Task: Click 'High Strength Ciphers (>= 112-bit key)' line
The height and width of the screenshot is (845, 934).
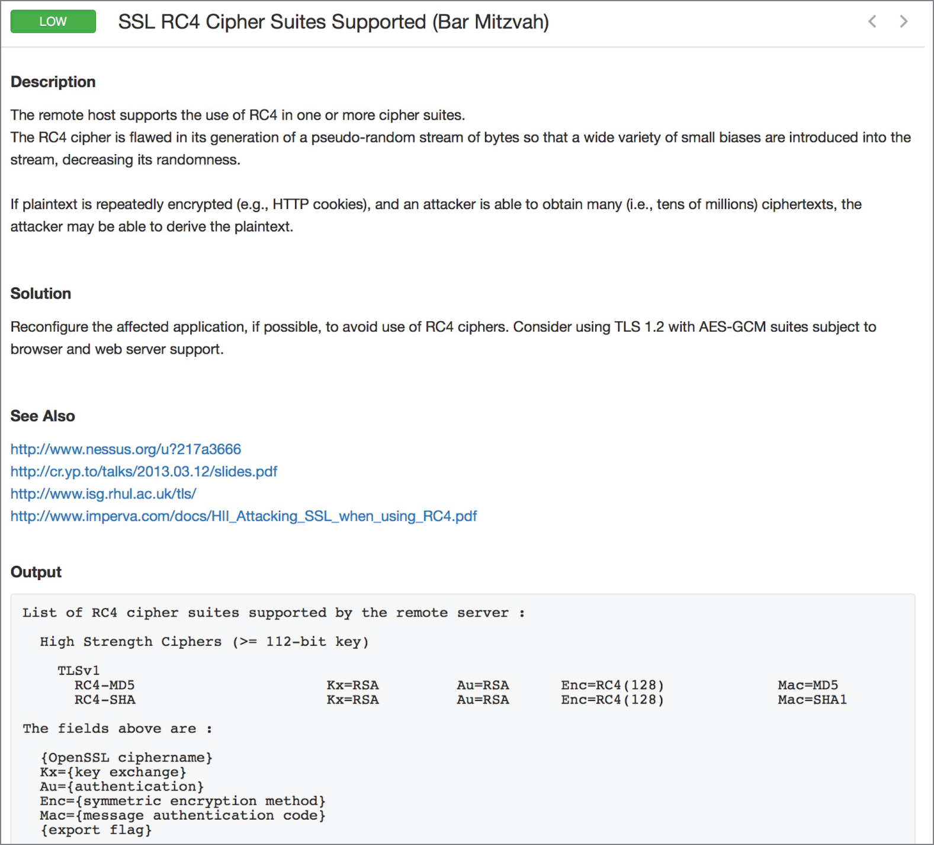Action: 204,642
